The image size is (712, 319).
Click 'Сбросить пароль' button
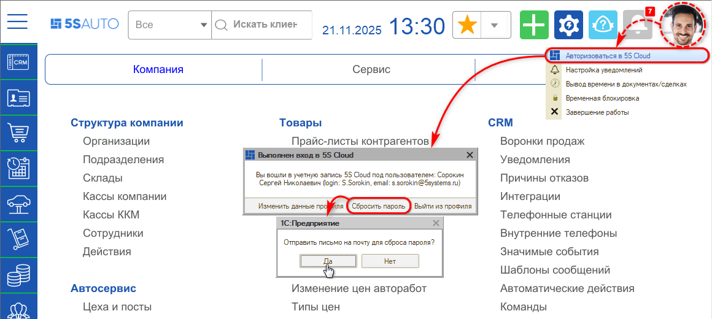(x=379, y=206)
